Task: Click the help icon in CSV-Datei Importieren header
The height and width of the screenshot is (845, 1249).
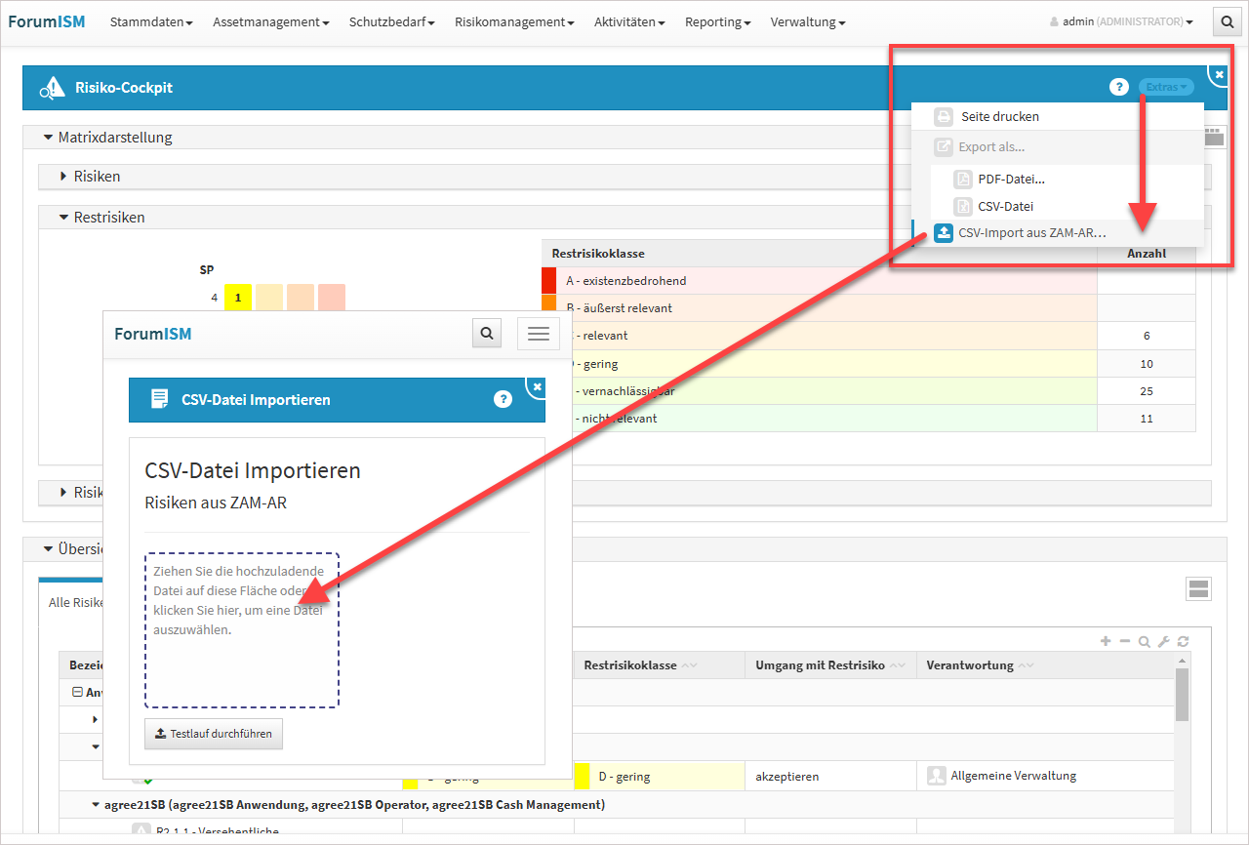Action: 503,399
